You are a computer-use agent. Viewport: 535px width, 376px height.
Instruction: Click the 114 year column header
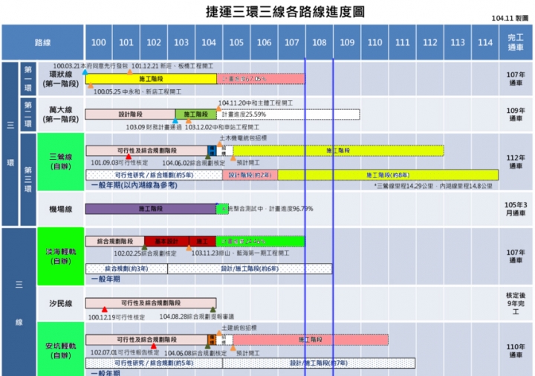[485, 42]
